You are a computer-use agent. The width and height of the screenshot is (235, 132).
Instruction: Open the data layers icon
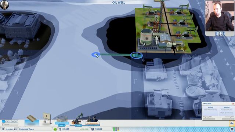[x=232, y=129]
